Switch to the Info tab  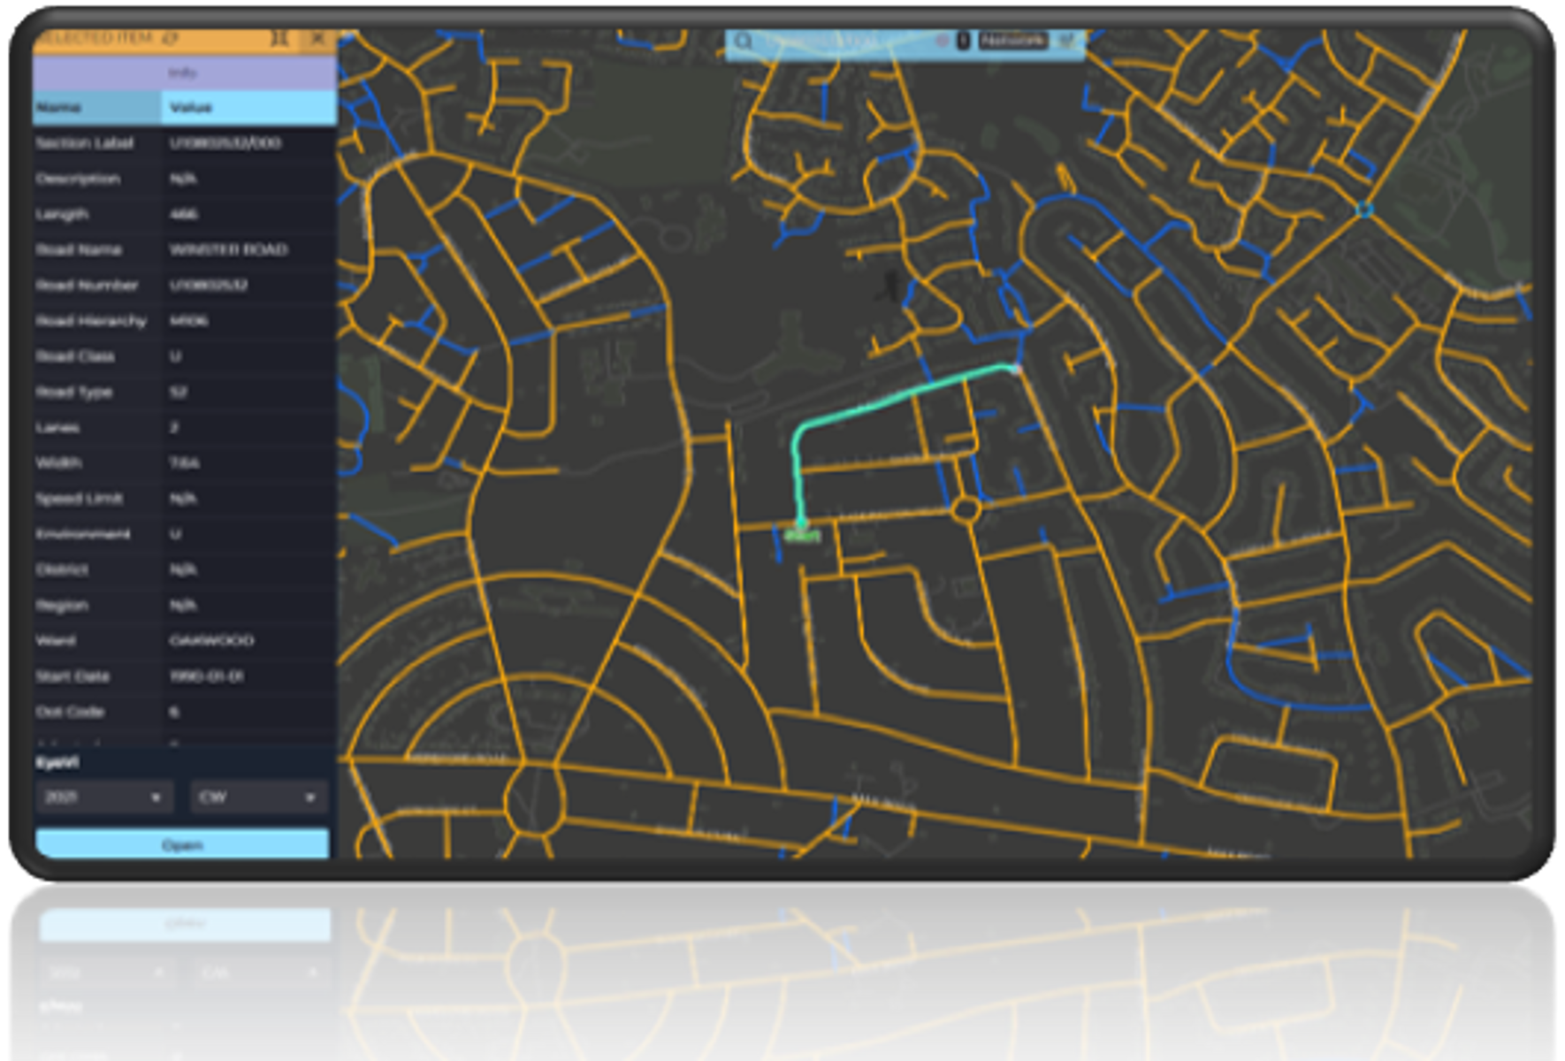tap(184, 73)
